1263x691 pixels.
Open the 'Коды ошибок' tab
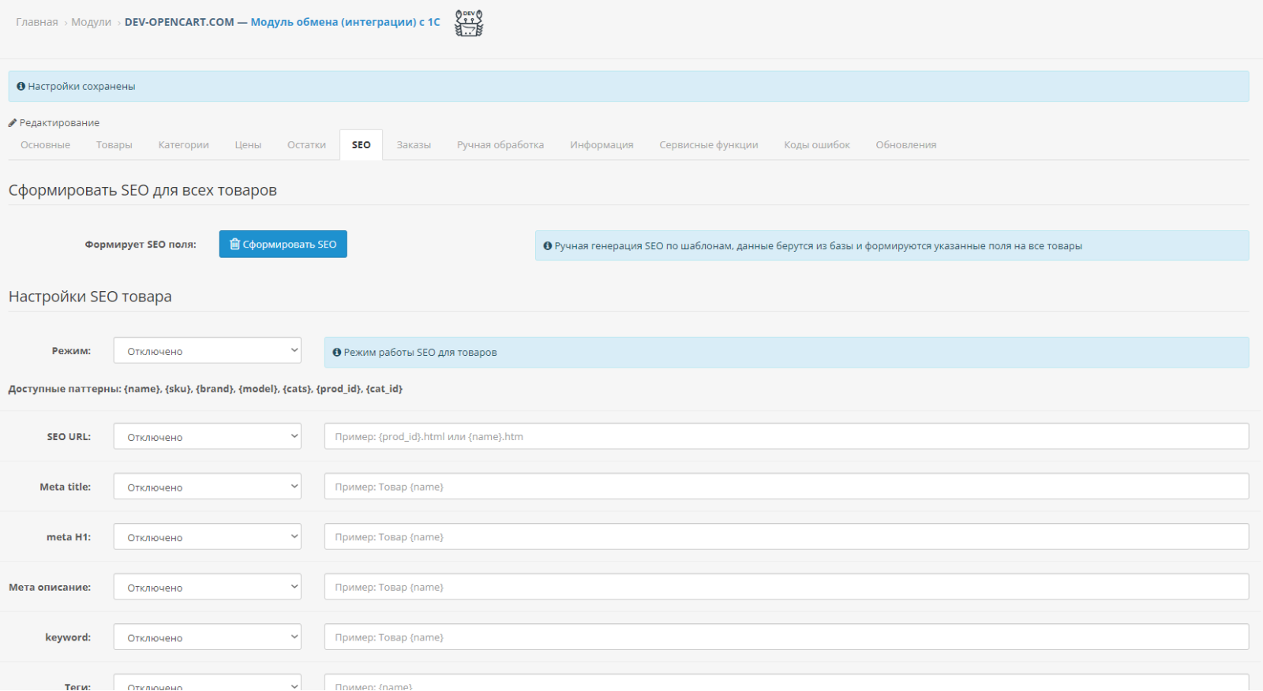click(x=817, y=145)
